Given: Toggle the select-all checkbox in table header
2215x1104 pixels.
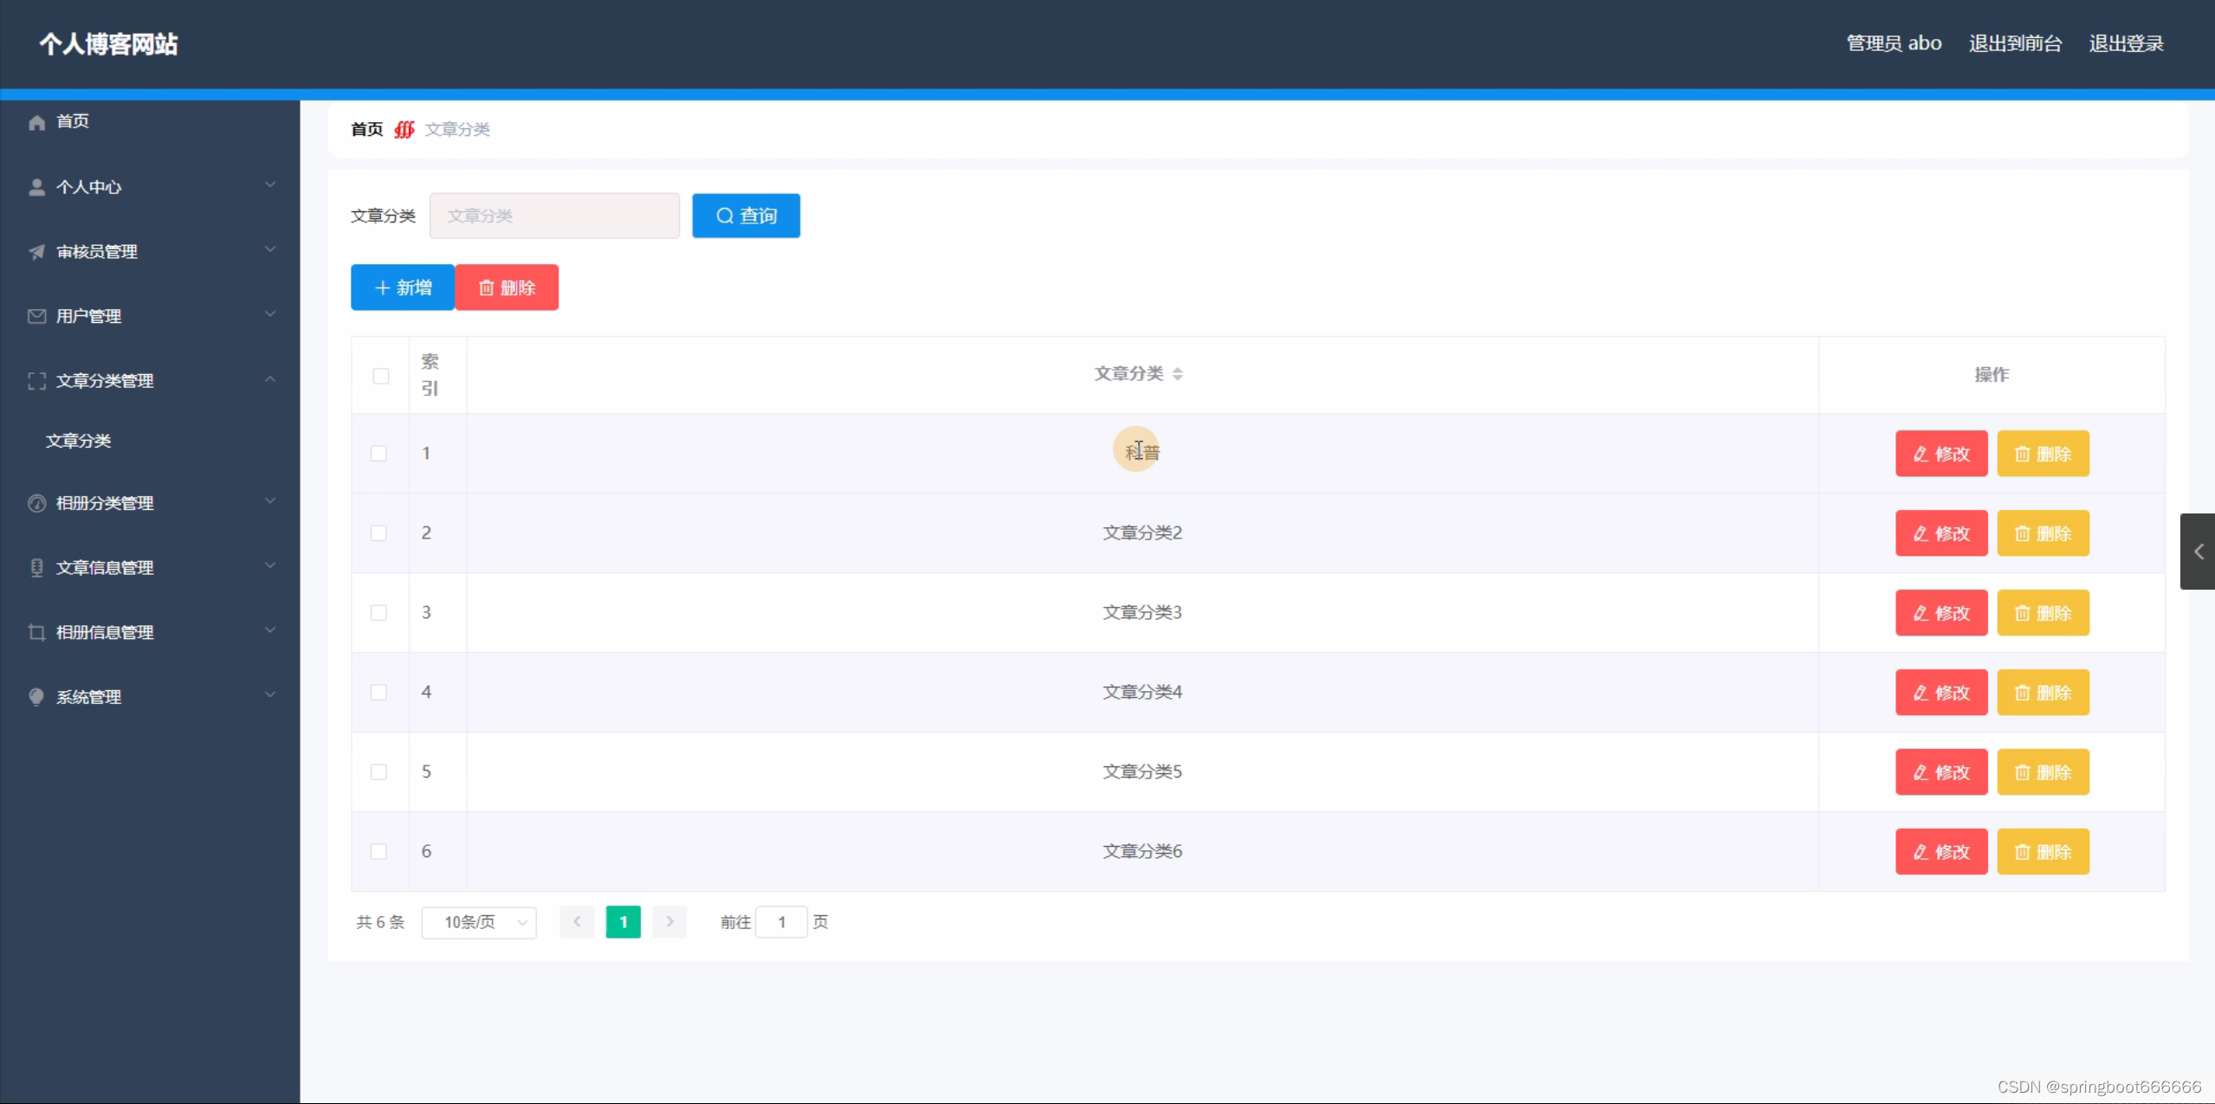Looking at the screenshot, I should (x=380, y=376).
